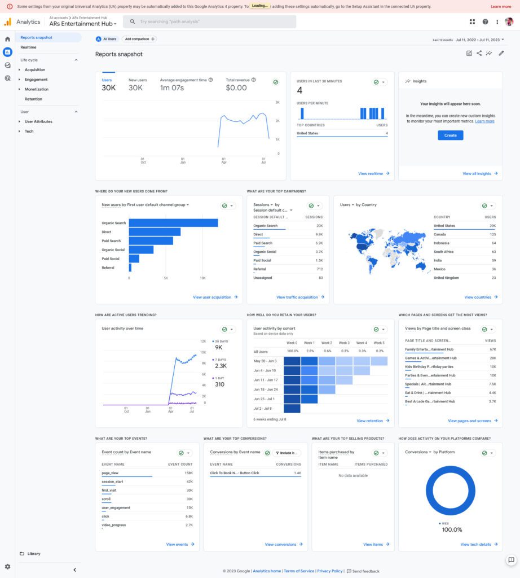This screenshot has height=578, width=520.
Task: Collapse the Life cycle section
Action: [x=76, y=60]
